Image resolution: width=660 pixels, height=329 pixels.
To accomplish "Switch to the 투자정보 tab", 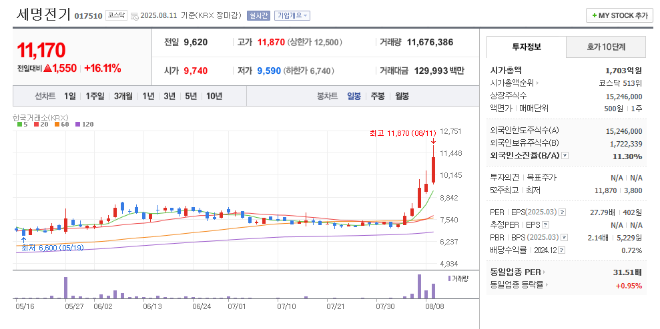I will (x=527, y=47).
